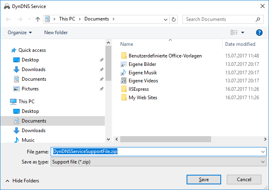Click the Eigene Bilder picture icon
The height and width of the screenshot is (190, 269).
[123, 64]
